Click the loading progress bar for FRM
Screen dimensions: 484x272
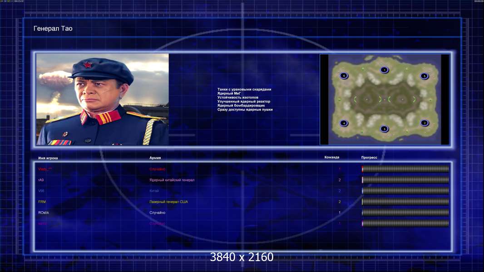[x=405, y=202]
